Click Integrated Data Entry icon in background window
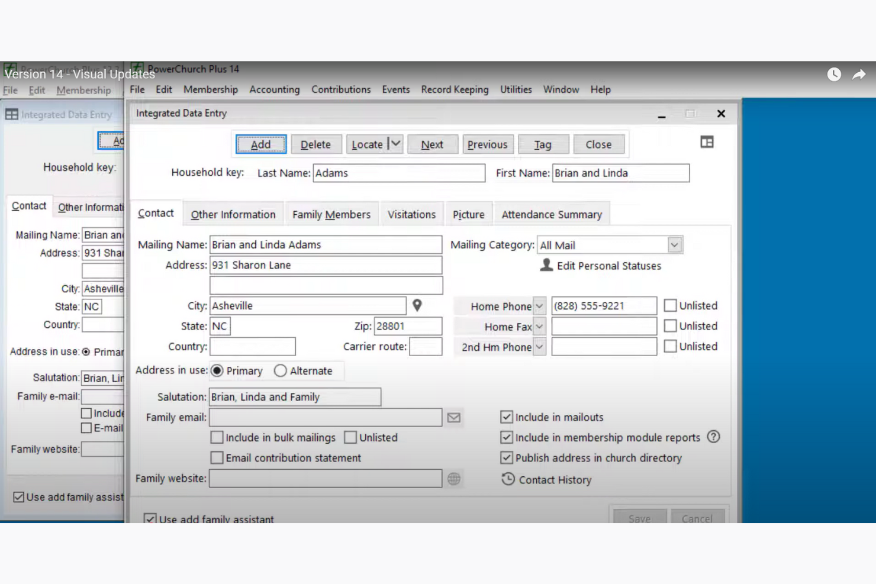Viewport: 876px width, 584px height. point(12,115)
